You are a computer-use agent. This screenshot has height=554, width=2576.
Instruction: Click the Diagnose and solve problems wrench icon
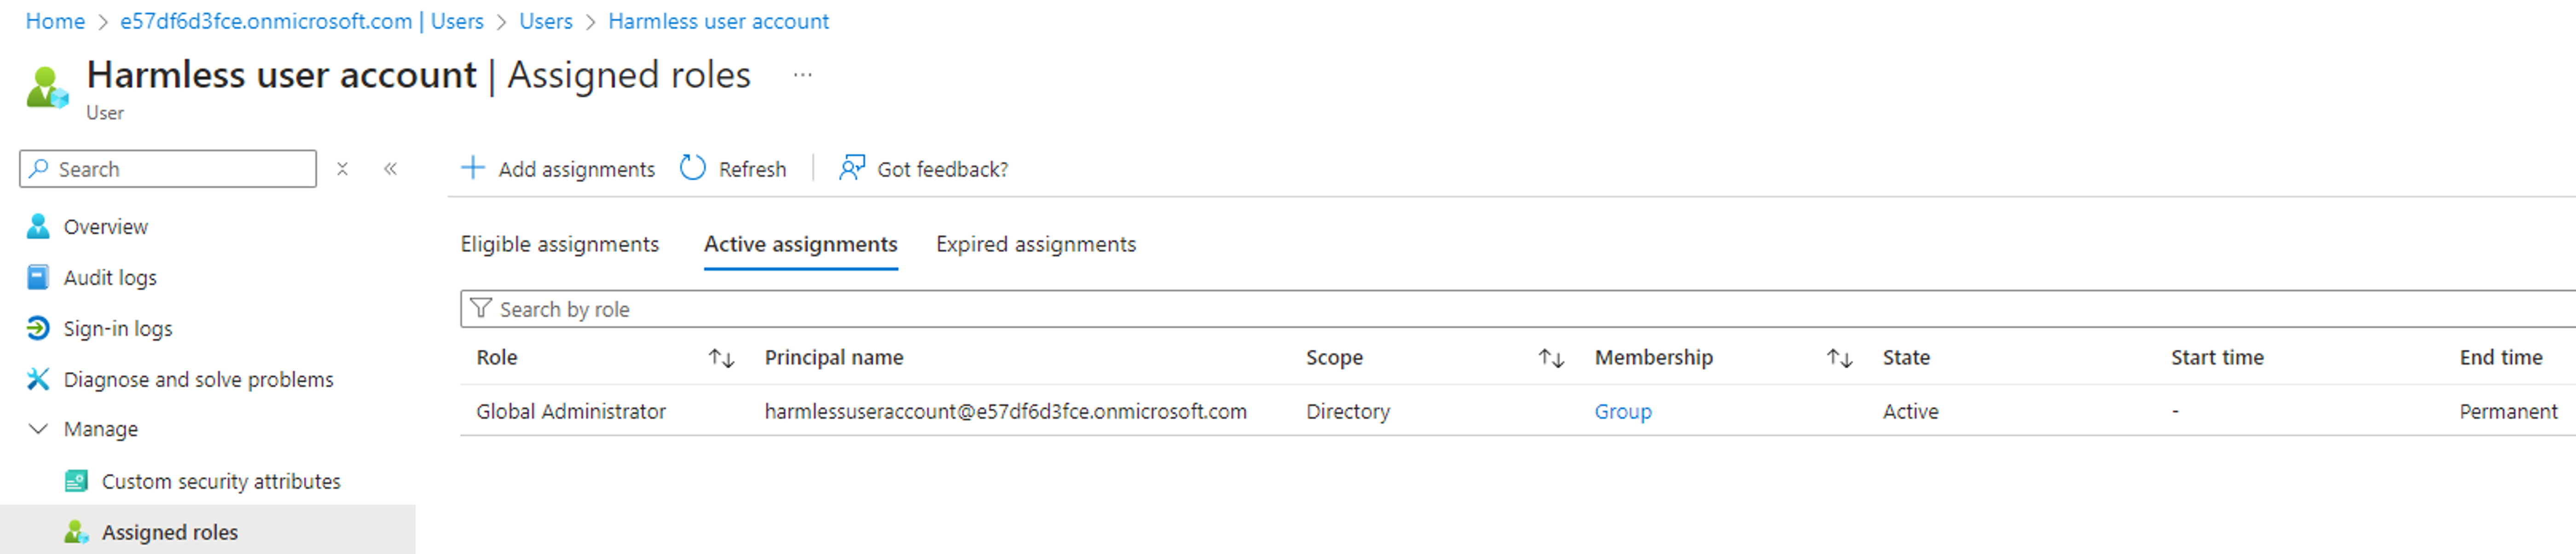coord(38,379)
